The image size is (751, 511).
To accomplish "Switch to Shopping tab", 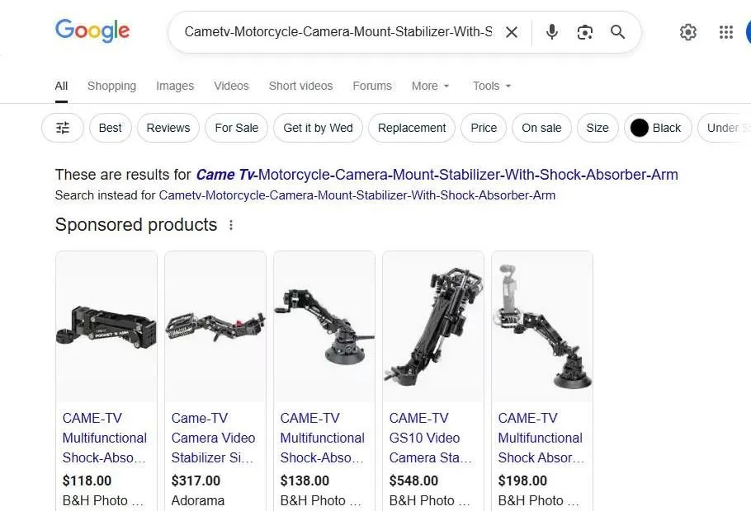I will (x=111, y=86).
